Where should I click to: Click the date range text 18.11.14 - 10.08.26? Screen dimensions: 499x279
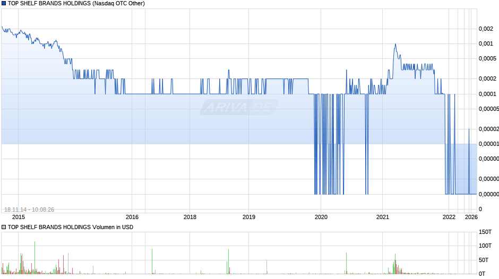pos(29,210)
